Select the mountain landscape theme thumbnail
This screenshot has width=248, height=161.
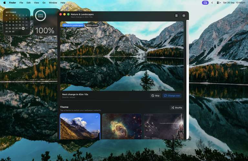[80, 126]
